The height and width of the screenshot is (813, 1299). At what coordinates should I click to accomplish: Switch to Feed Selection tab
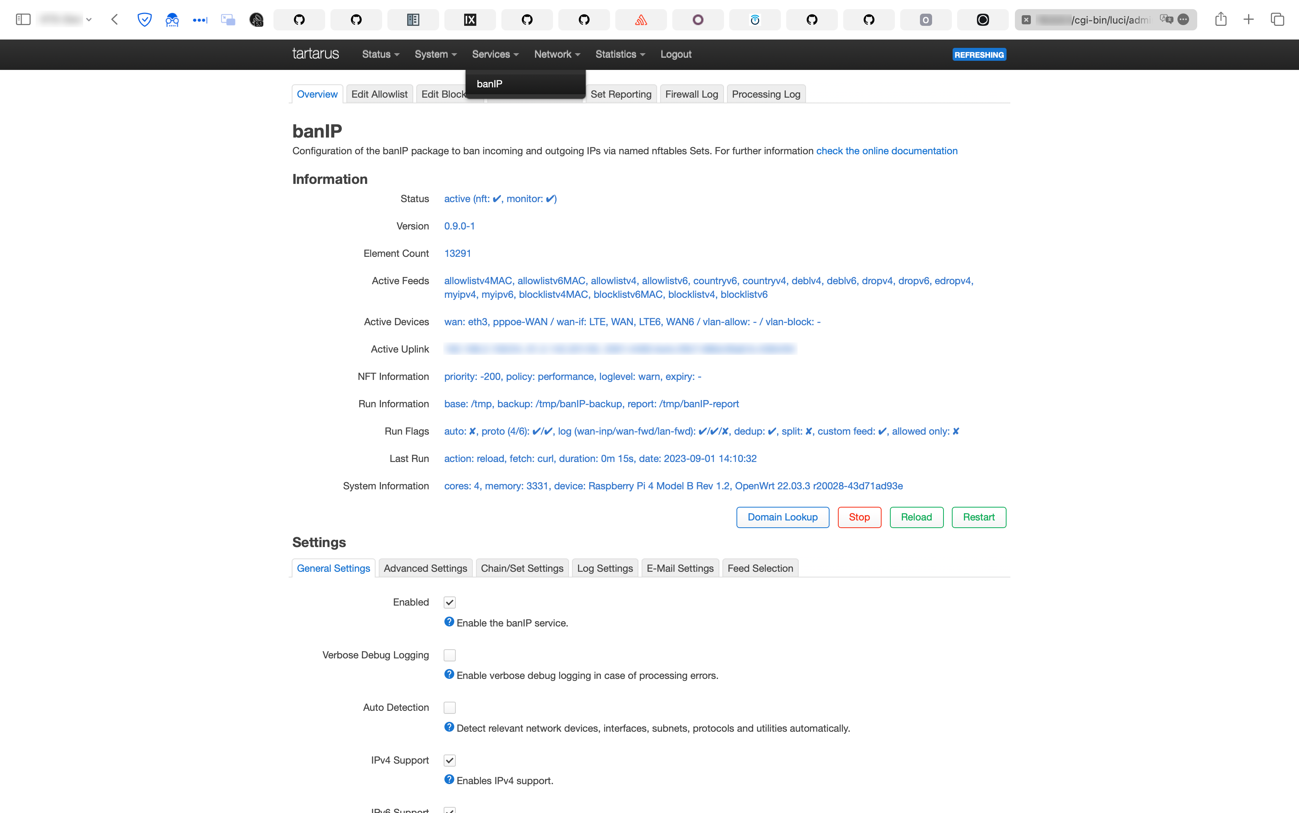[x=760, y=567]
